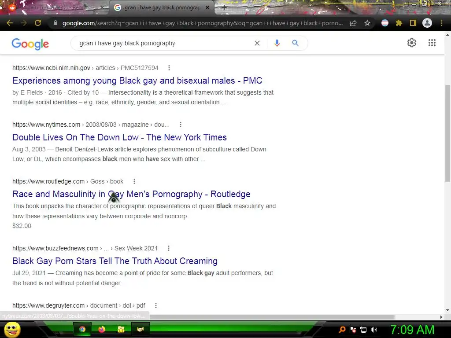This screenshot has width=451, height=338.
Task: Toggle the browser side panel icon
Action: (413, 23)
